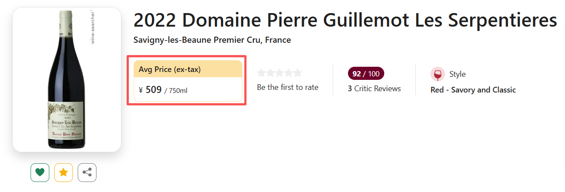Choose the fourth rating star
Viewport: 565px width, 192px height.
(288, 73)
